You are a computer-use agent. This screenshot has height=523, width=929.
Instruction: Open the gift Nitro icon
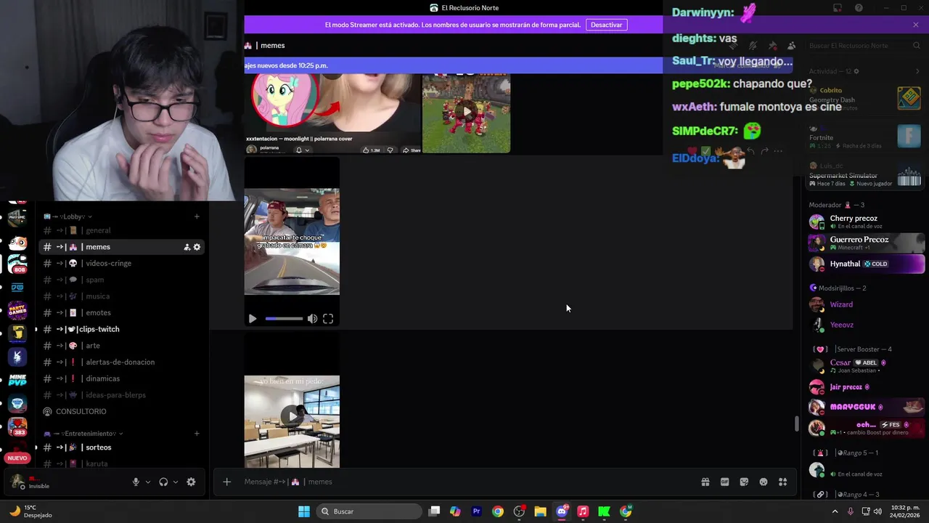(x=705, y=482)
